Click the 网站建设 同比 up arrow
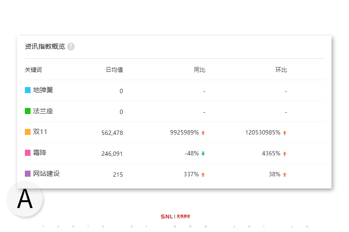 coord(203,175)
